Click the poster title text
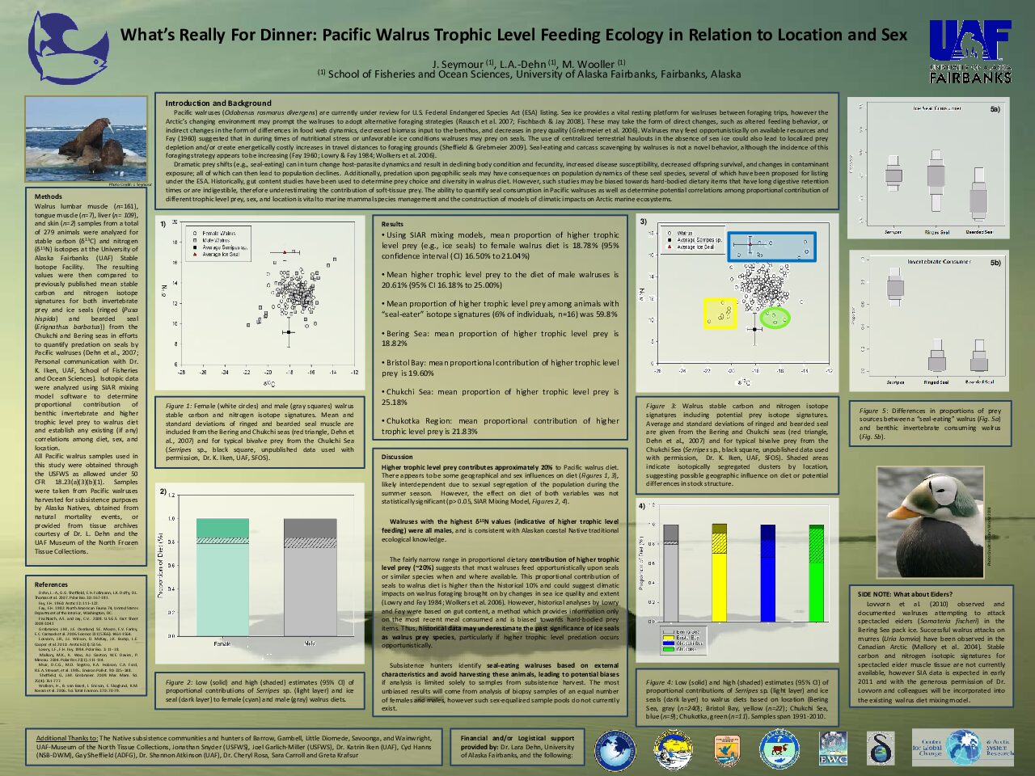 [513, 35]
